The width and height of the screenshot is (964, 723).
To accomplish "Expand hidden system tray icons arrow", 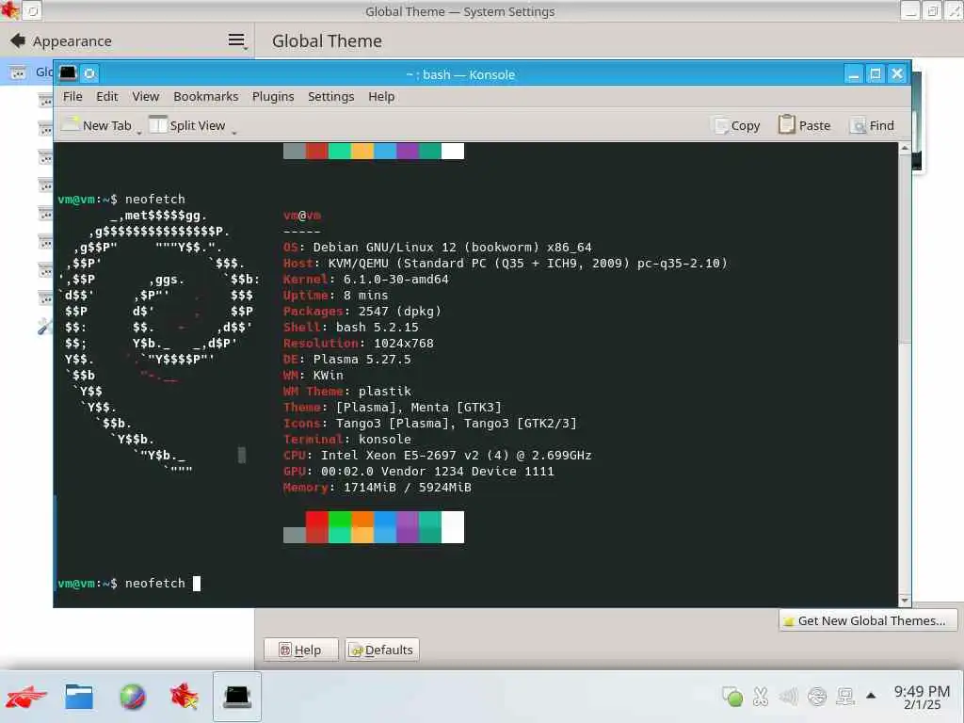I will point(871,696).
